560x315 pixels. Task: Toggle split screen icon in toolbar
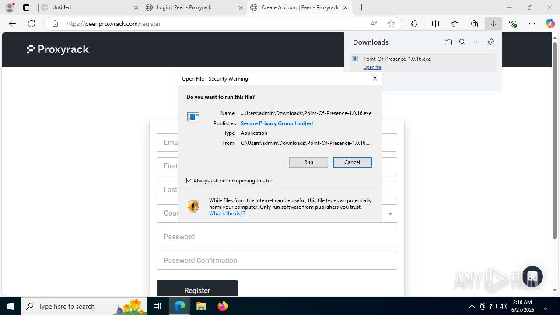point(435,24)
